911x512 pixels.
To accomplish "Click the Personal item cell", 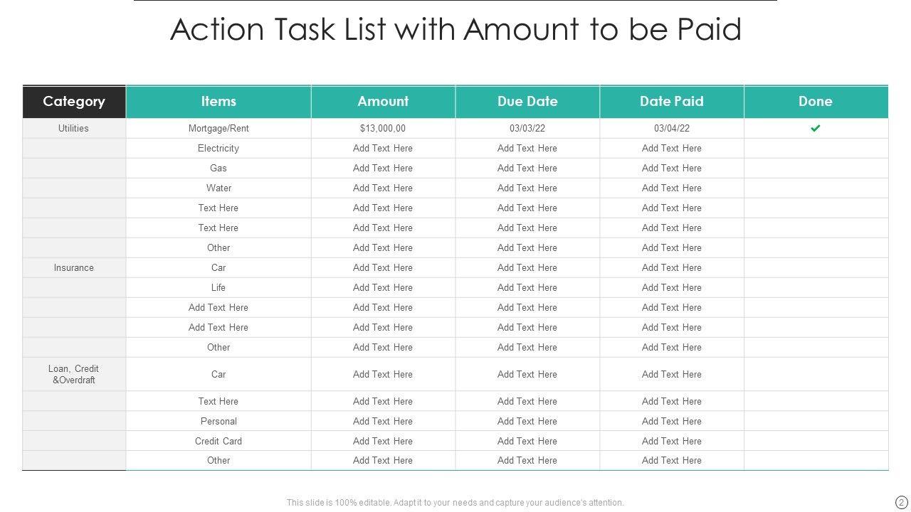I will (218, 421).
